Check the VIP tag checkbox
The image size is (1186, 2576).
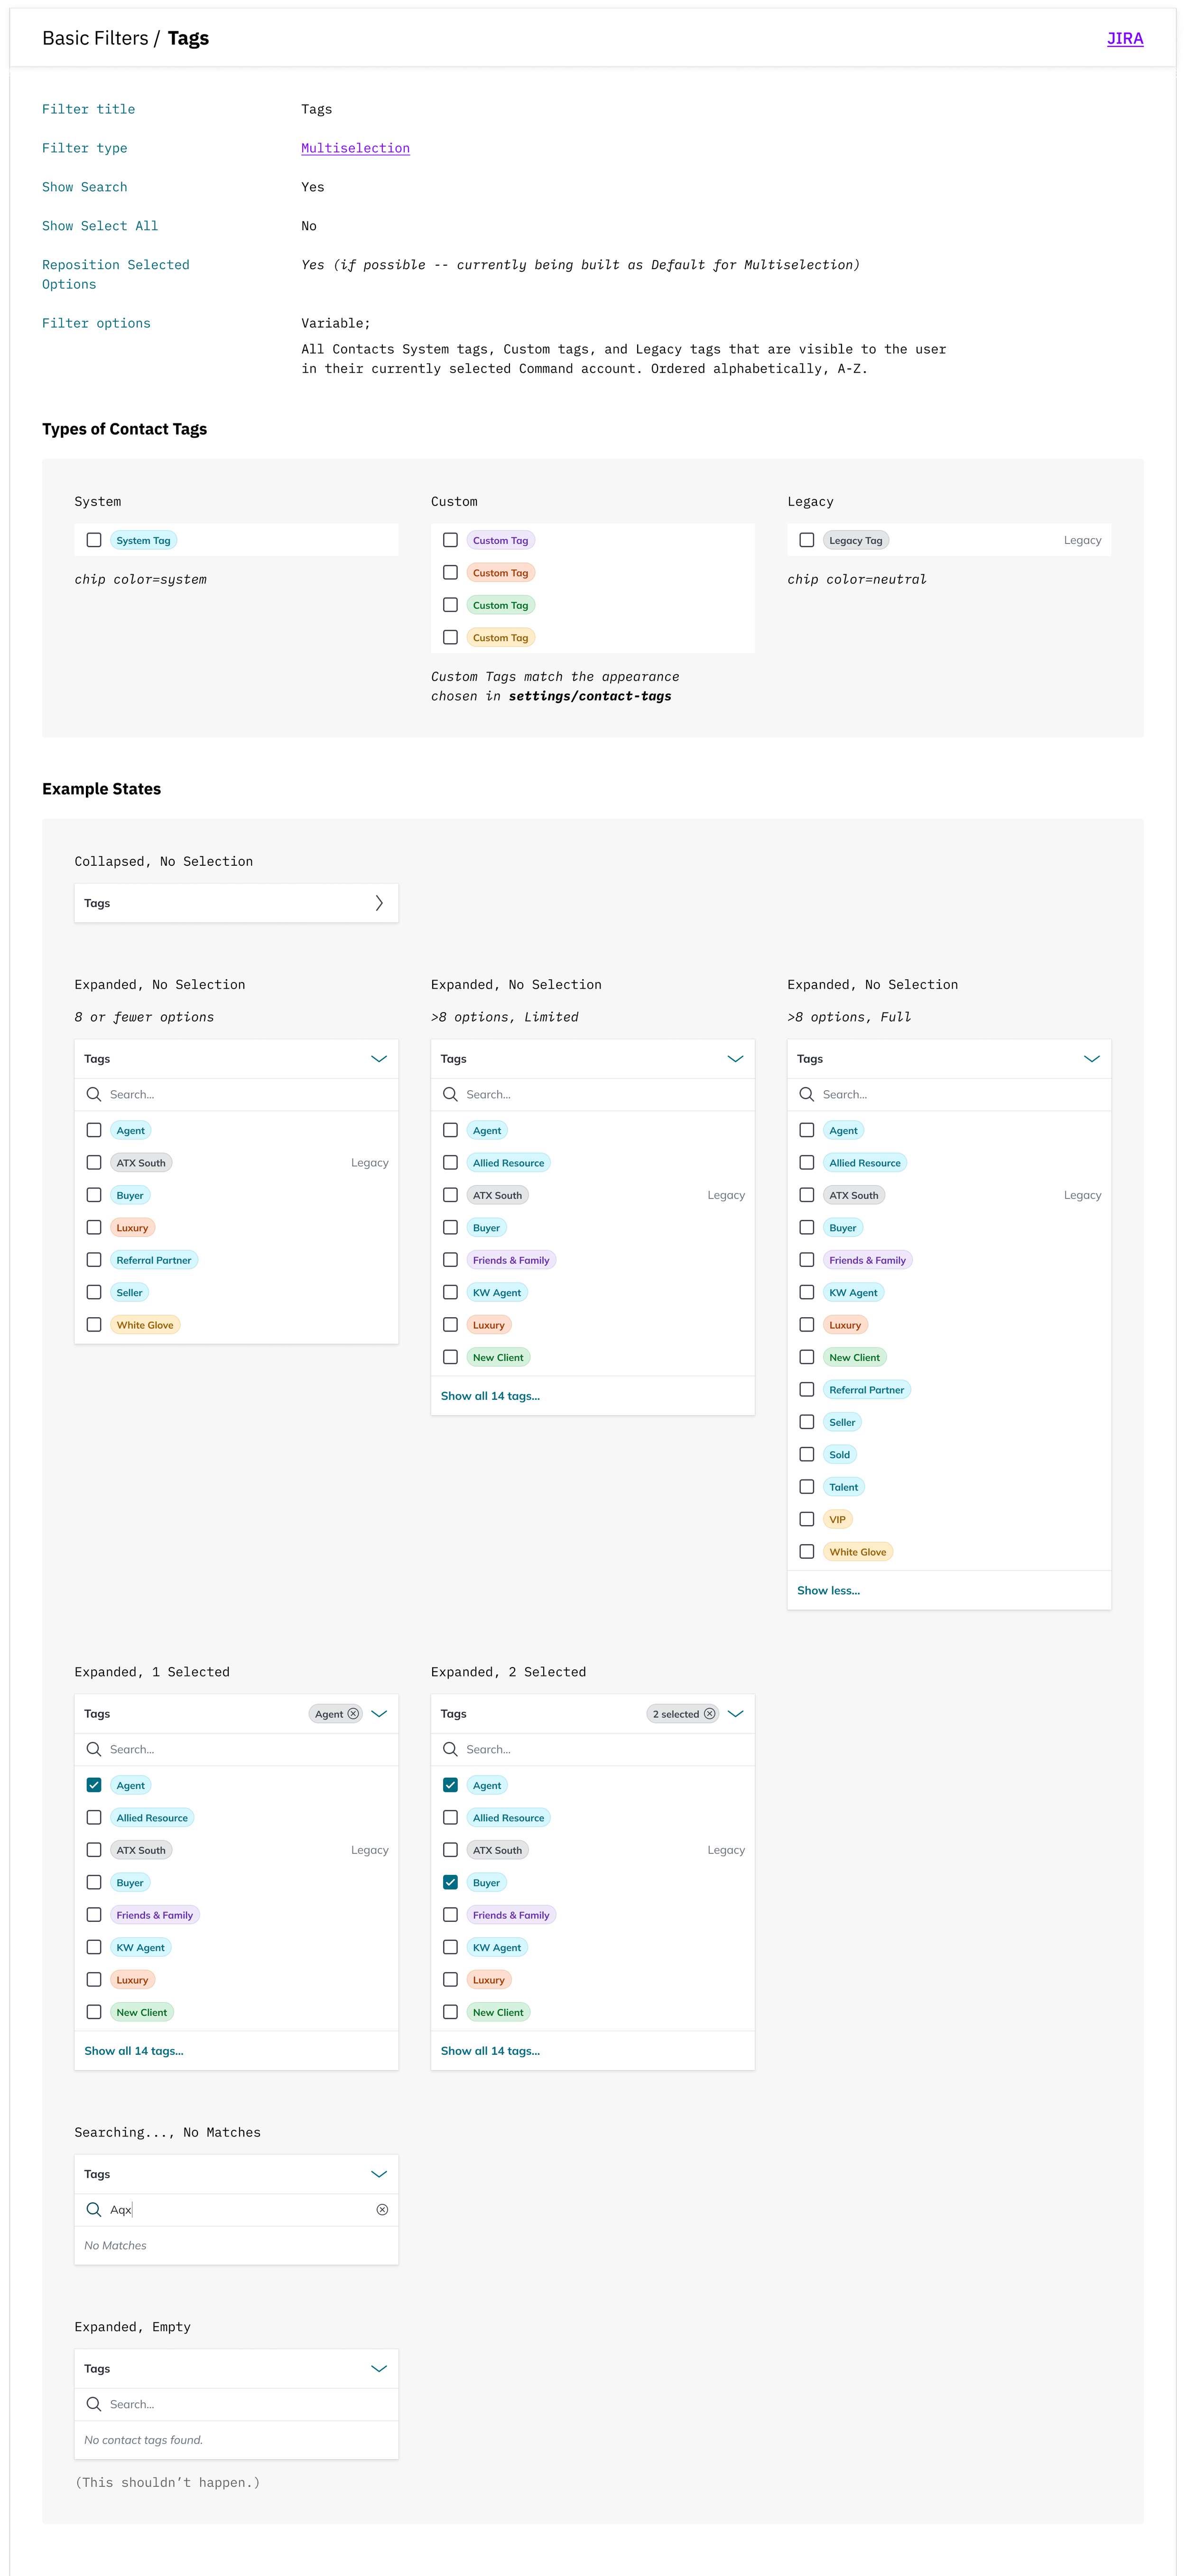pyautogui.click(x=806, y=1519)
